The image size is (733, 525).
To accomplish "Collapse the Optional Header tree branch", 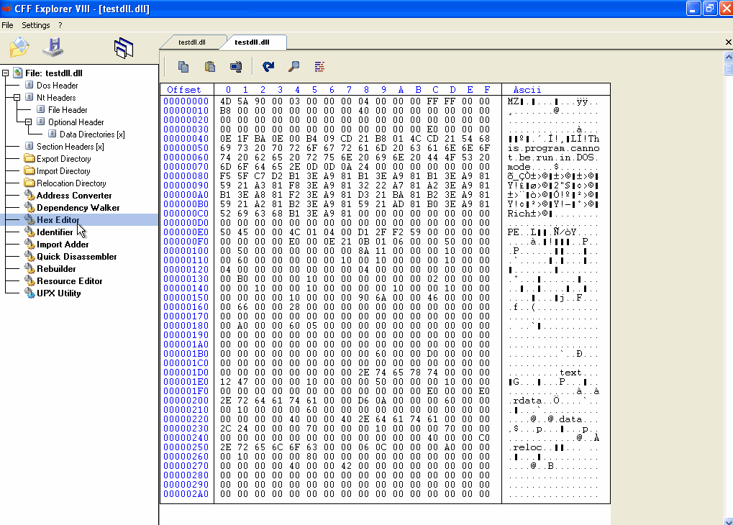I will pyautogui.click(x=29, y=122).
